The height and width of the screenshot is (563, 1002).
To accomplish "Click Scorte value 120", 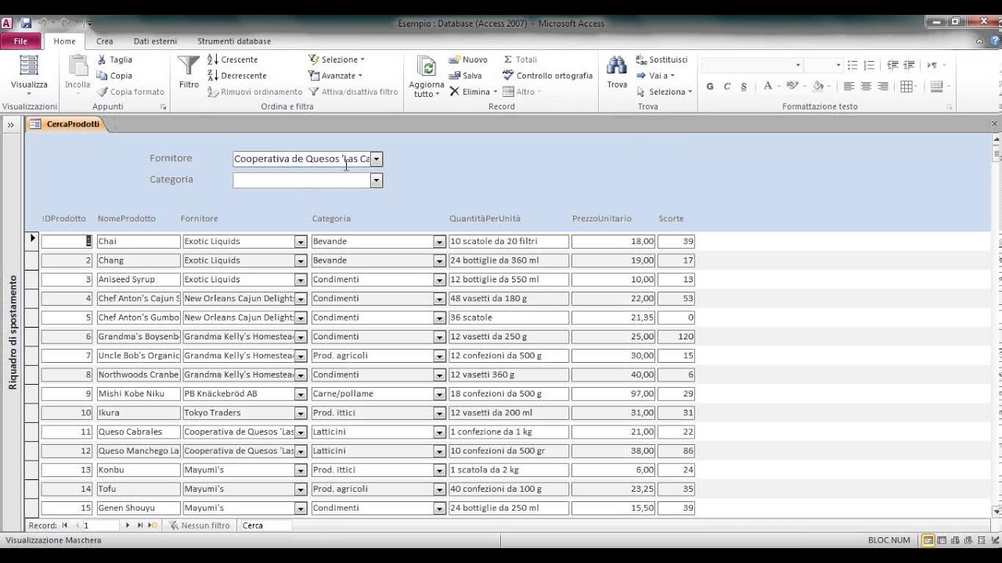I will (676, 336).
